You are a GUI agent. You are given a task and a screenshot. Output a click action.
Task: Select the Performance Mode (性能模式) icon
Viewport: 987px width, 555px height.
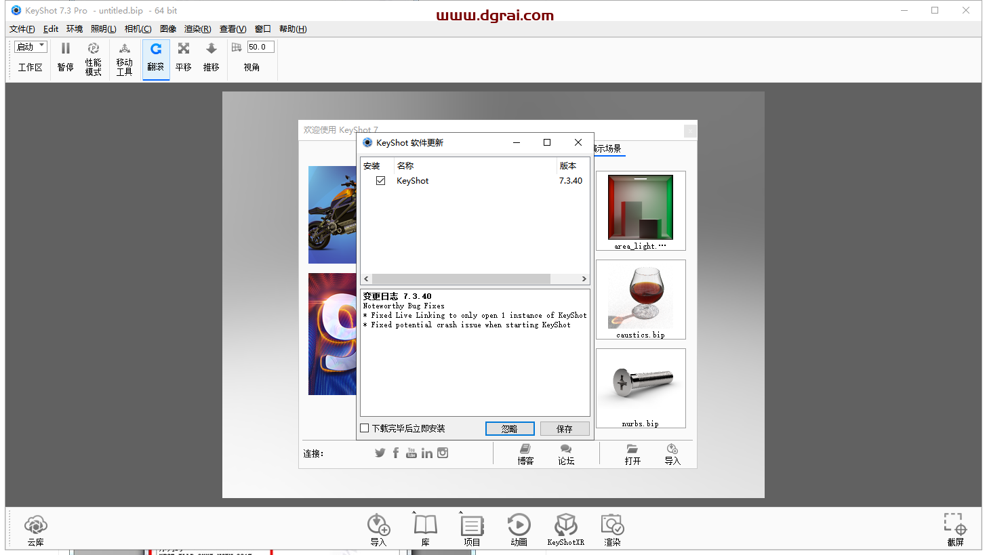coord(94,49)
